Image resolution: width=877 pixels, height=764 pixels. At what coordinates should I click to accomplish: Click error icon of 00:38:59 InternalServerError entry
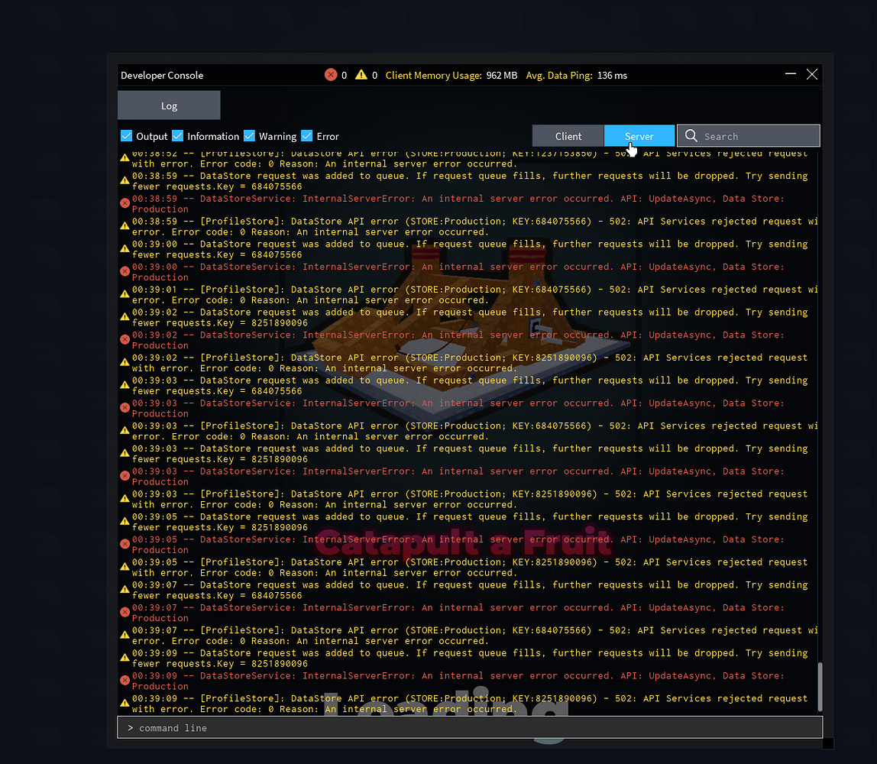click(x=125, y=203)
